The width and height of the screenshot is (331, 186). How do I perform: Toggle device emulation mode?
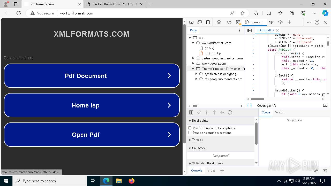click(x=200, y=22)
